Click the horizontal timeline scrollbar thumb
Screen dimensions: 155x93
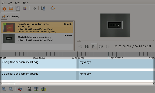9,84
